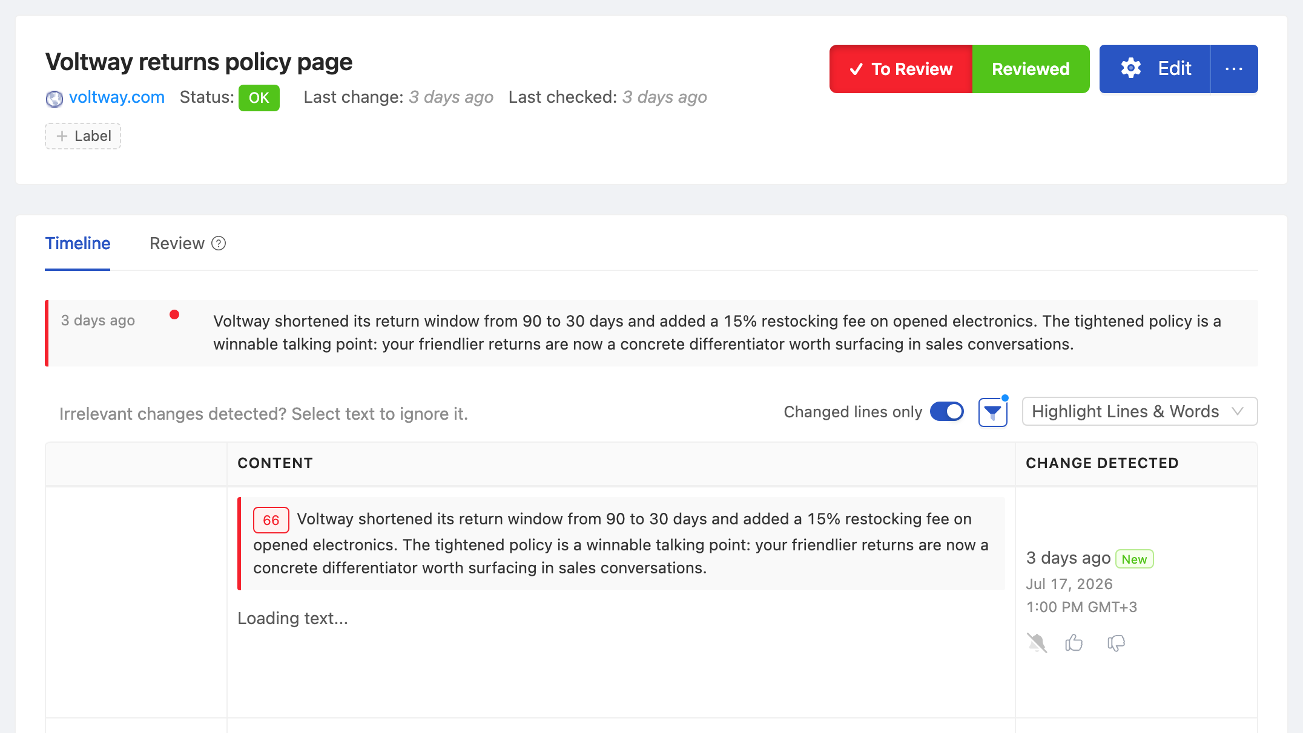Open the three-dots more options menu

[x=1234, y=69]
